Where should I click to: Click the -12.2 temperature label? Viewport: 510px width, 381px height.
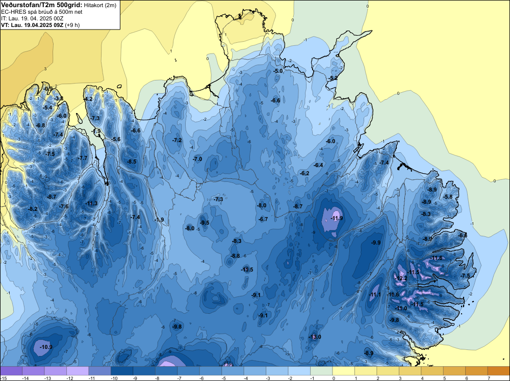[x=401, y=278]
